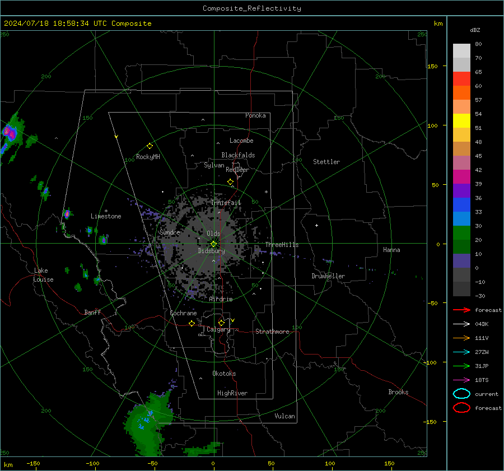This screenshot has width=504, height=471.
Task: Click the Ponoka town label
Action: pyautogui.click(x=255, y=115)
